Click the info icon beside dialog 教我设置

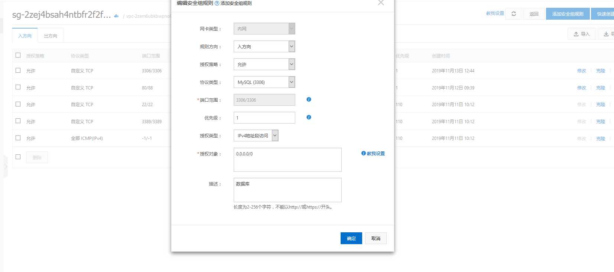tap(364, 153)
